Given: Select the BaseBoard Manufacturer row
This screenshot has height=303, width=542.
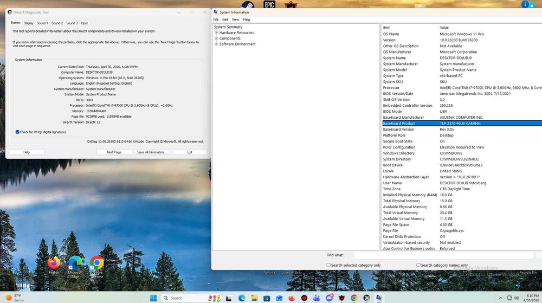Looking at the screenshot, I should [x=462, y=118].
